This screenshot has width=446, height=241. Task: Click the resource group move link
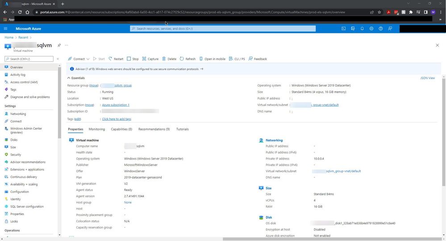coord(94,86)
